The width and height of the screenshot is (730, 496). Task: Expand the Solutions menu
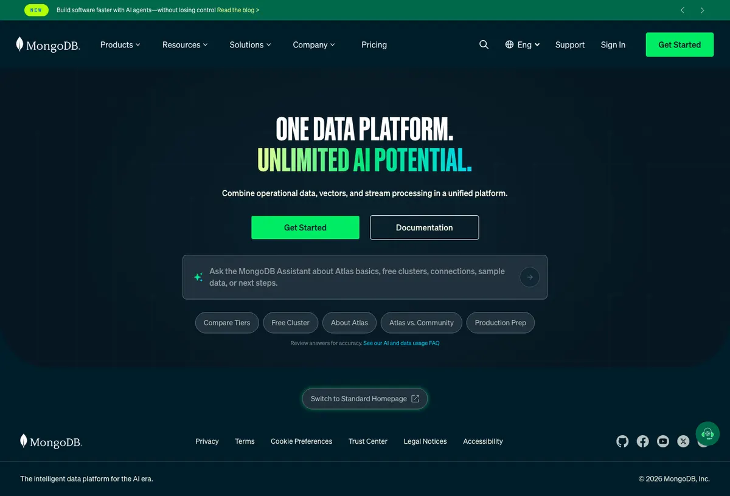pos(250,44)
